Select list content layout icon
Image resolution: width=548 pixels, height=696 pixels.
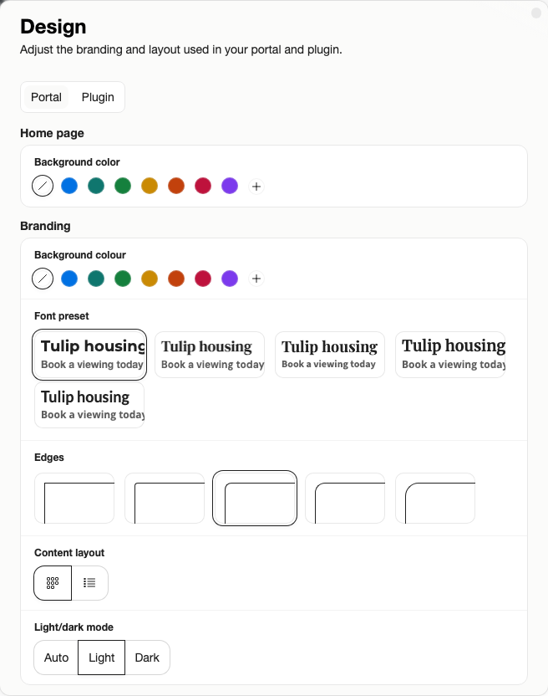click(x=89, y=583)
